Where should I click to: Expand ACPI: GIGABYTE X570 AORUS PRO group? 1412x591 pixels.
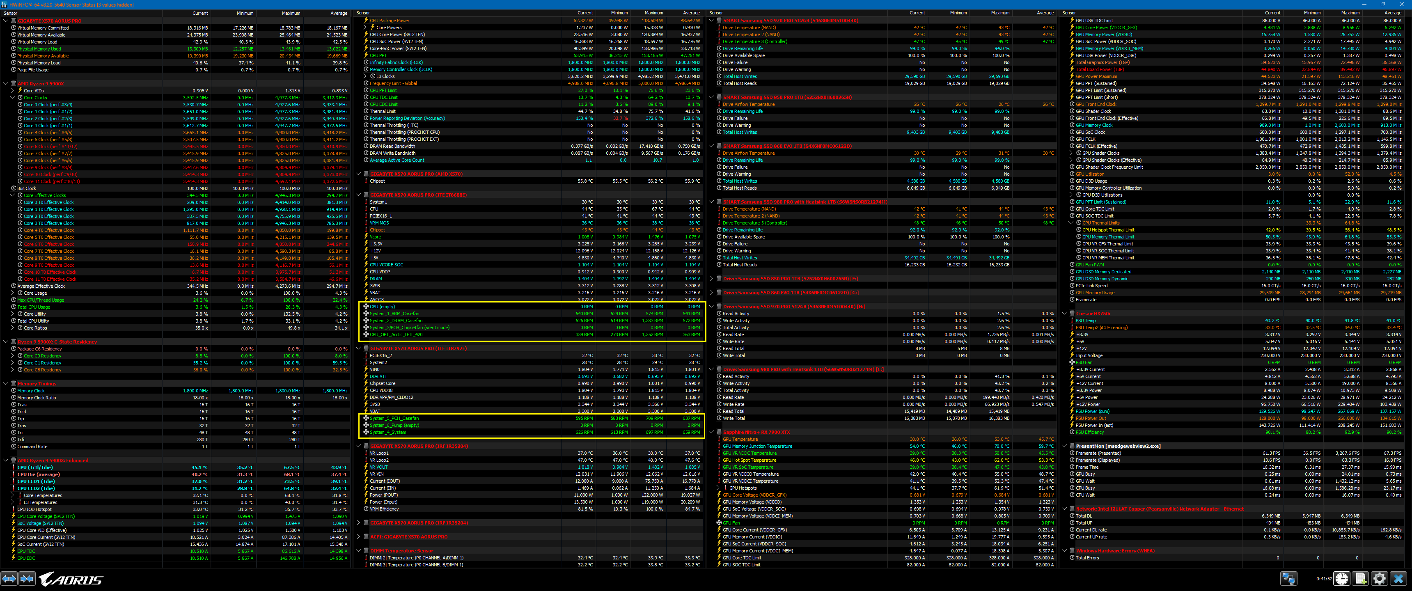pyautogui.click(x=359, y=537)
